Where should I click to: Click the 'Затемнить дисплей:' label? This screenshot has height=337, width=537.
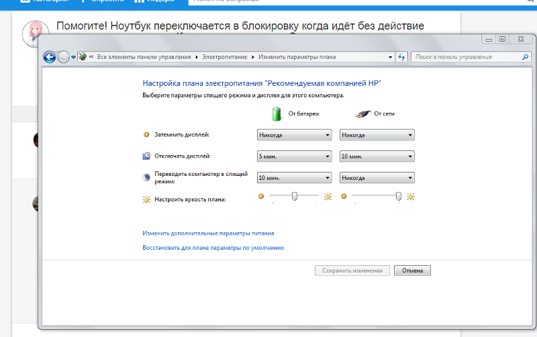[x=181, y=134]
